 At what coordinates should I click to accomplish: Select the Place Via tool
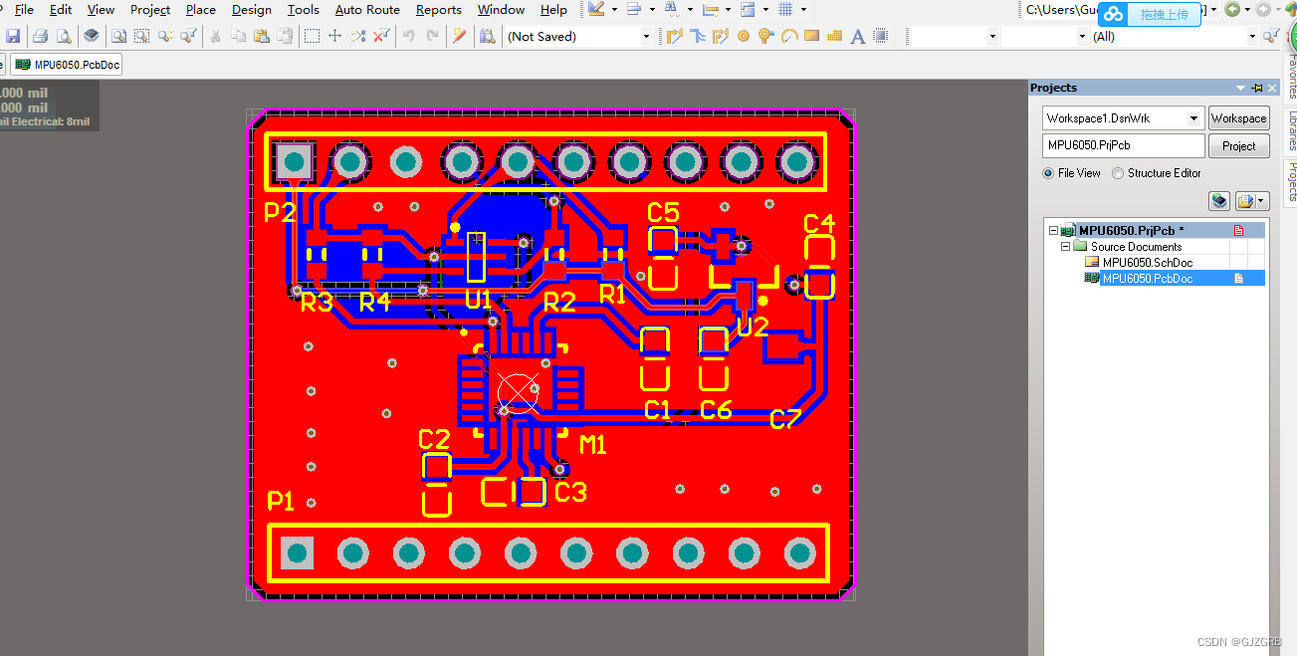click(x=765, y=36)
